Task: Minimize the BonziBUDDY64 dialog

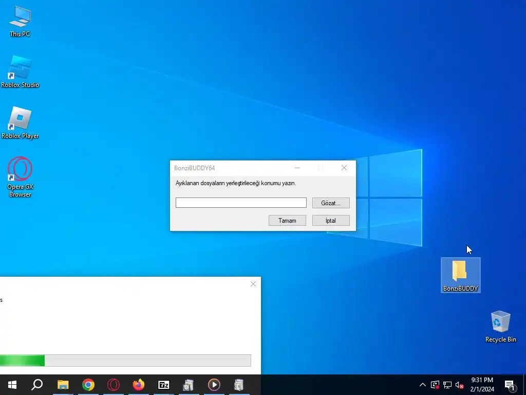Action: click(x=297, y=168)
